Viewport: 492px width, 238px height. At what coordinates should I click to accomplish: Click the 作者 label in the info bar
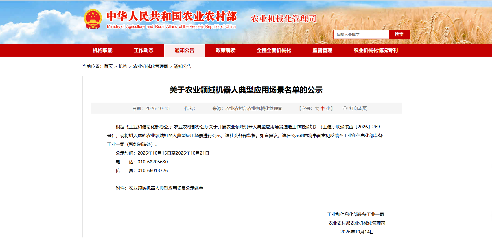(x=190, y=109)
